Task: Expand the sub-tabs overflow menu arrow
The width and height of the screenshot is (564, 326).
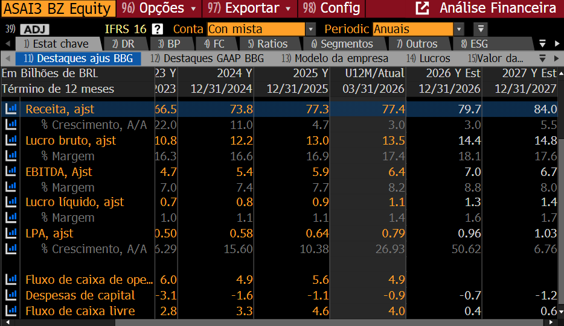Action: click(543, 58)
